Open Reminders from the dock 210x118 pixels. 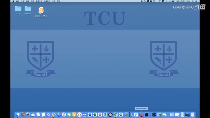pyautogui.click(x=38, y=115)
